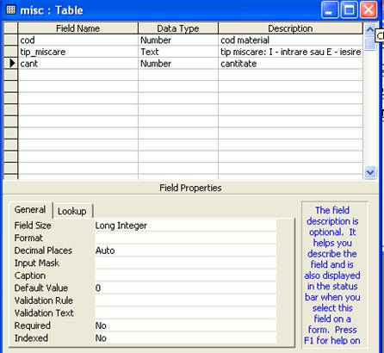Click the Validation Rule input field

pyautogui.click(x=185, y=300)
